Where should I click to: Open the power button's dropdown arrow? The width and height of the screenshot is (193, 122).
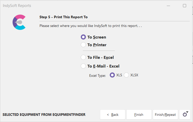[187, 112]
